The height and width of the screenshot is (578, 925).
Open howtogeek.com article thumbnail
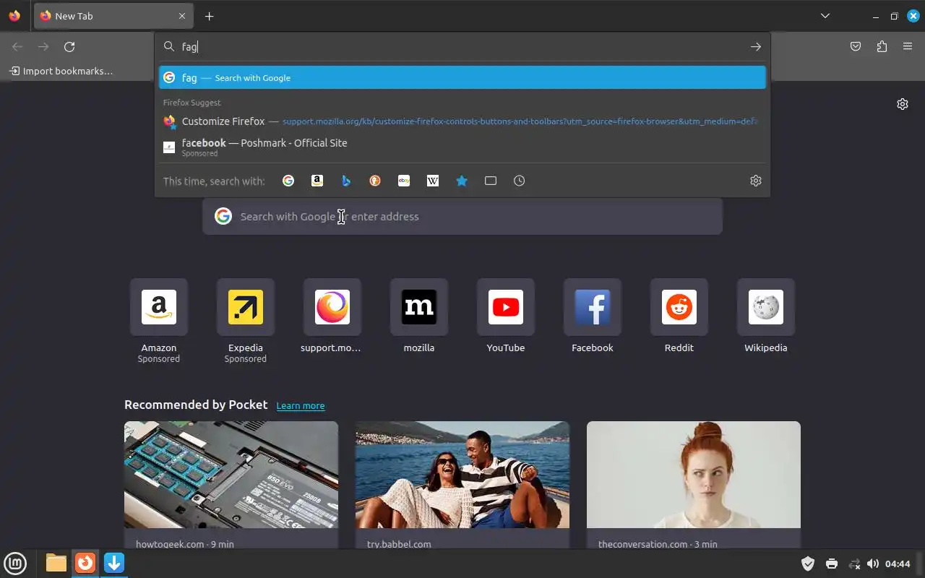point(231,475)
